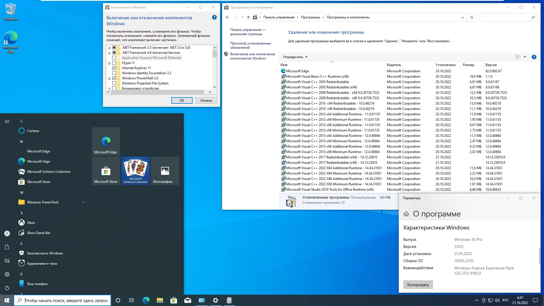Click the taskbar search input field
The height and width of the screenshot is (306, 544).
coord(66,300)
